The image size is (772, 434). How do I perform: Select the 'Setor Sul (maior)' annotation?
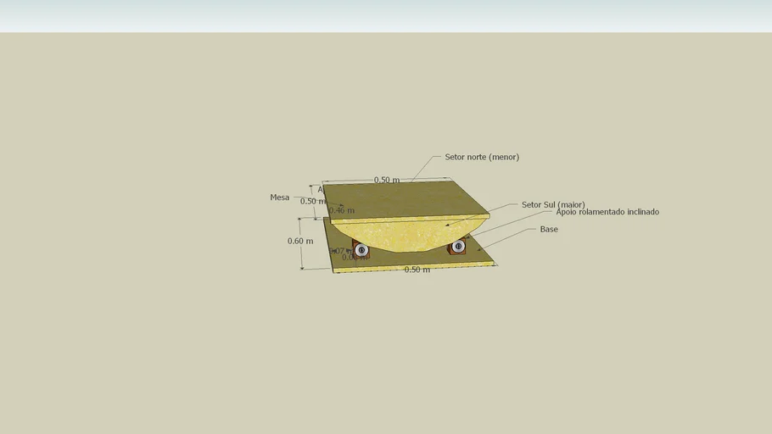coord(552,204)
